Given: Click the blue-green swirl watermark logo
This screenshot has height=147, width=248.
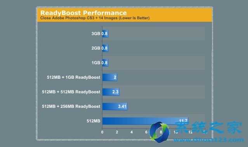Looking at the screenshot, I should click(160, 132).
